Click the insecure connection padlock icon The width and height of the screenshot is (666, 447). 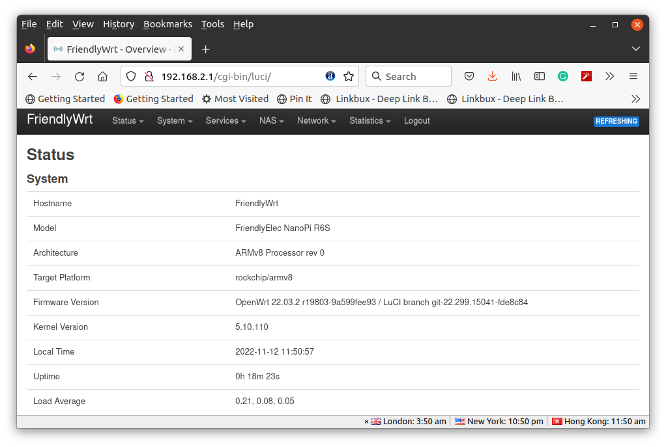point(149,76)
